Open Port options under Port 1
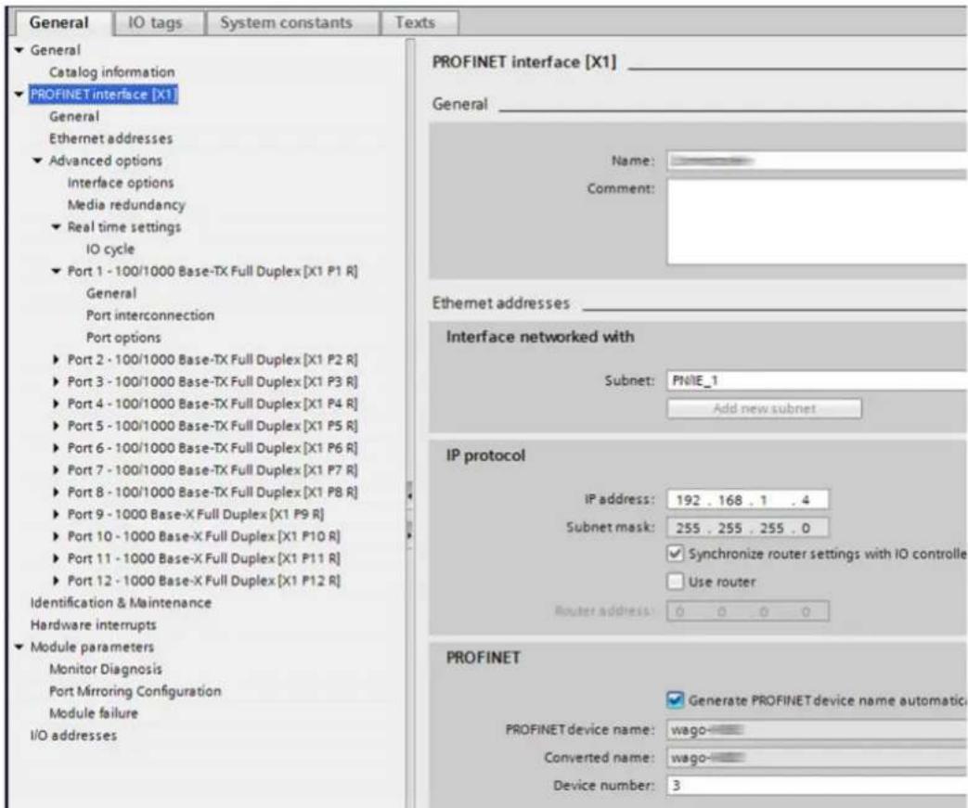 pyautogui.click(x=123, y=338)
